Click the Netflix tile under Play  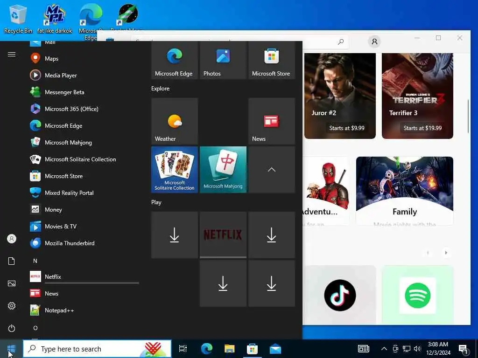coord(223,235)
